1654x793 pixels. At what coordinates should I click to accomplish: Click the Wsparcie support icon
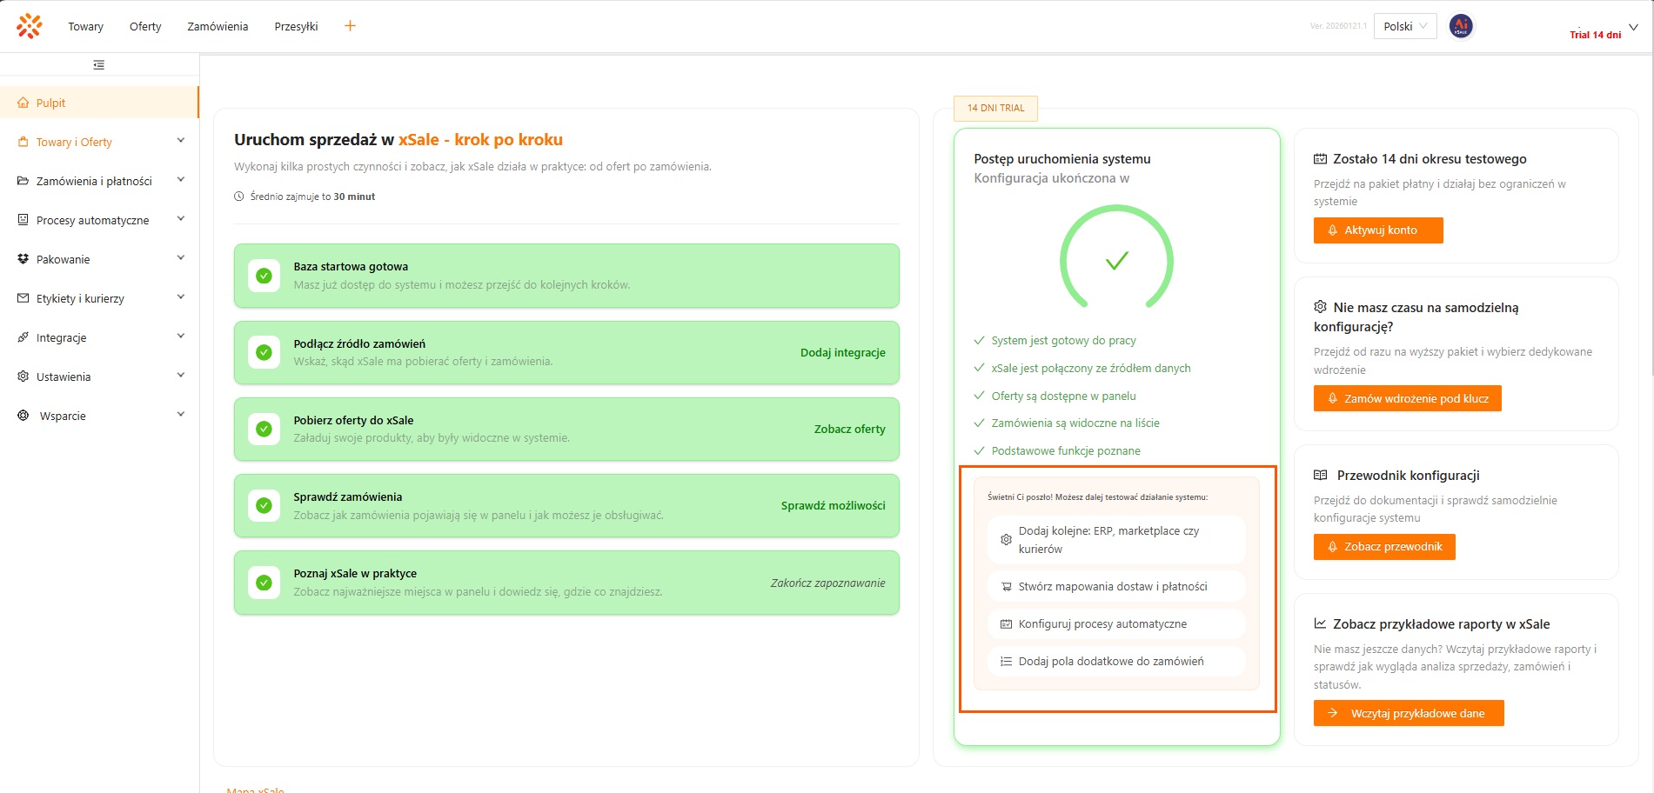pyautogui.click(x=23, y=416)
